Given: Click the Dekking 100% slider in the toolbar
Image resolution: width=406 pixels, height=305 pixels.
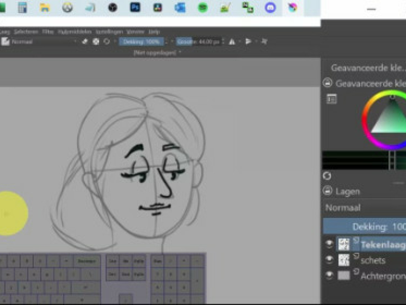Looking at the screenshot, I should [x=142, y=42].
